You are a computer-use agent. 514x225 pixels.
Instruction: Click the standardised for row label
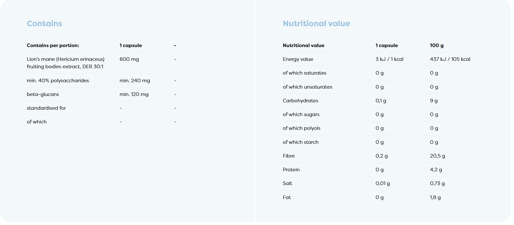46,108
